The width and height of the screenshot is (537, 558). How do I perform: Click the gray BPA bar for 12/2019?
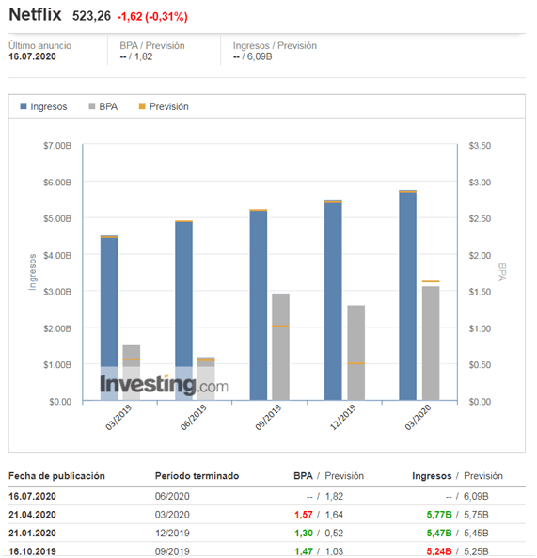pyautogui.click(x=356, y=353)
